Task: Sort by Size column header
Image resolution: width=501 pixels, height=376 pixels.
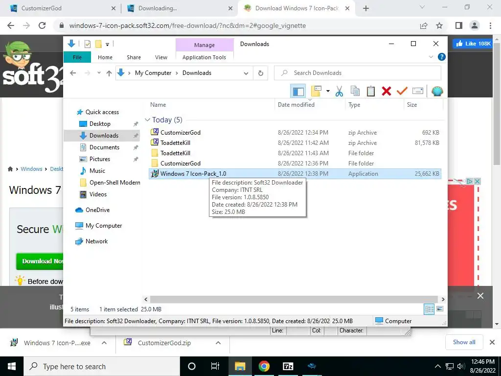Action: point(423,105)
